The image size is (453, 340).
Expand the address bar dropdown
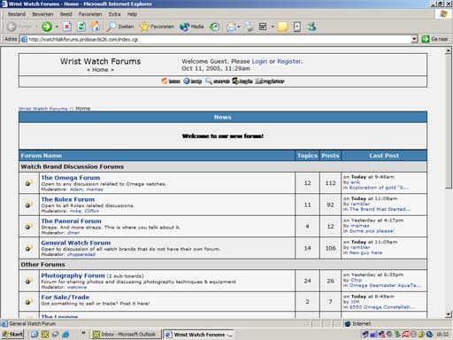coord(414,39)
